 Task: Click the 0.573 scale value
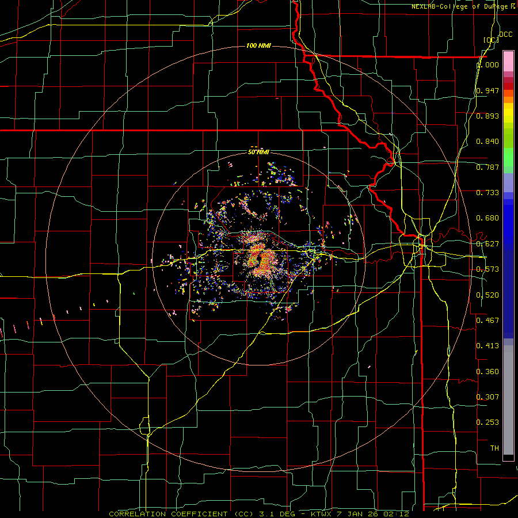pyautogui.click(x=487, y=269)
